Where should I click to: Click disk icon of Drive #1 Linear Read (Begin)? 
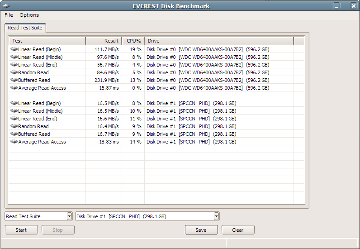tap(14, 103)
